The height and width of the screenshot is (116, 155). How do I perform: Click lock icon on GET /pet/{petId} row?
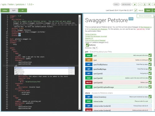(150, 73)
